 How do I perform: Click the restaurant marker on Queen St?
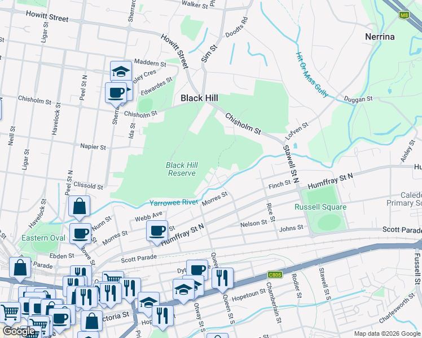222,279
